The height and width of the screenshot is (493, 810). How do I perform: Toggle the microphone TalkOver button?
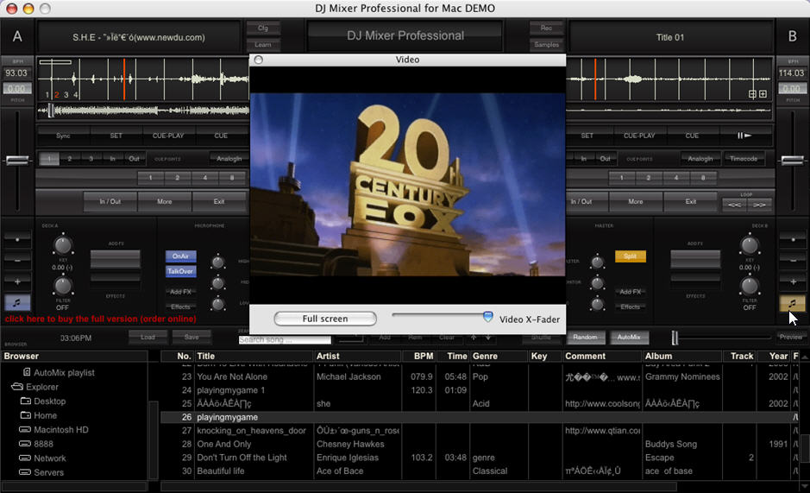point(181,271)
